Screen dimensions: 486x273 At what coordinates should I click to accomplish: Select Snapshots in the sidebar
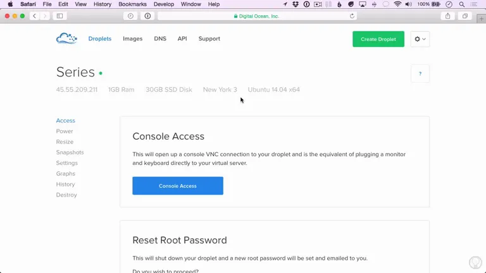(x=70, y=152)
